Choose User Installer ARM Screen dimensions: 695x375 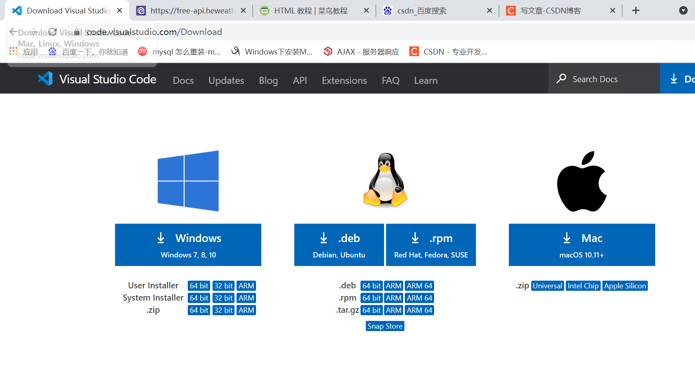coord(246,286)
